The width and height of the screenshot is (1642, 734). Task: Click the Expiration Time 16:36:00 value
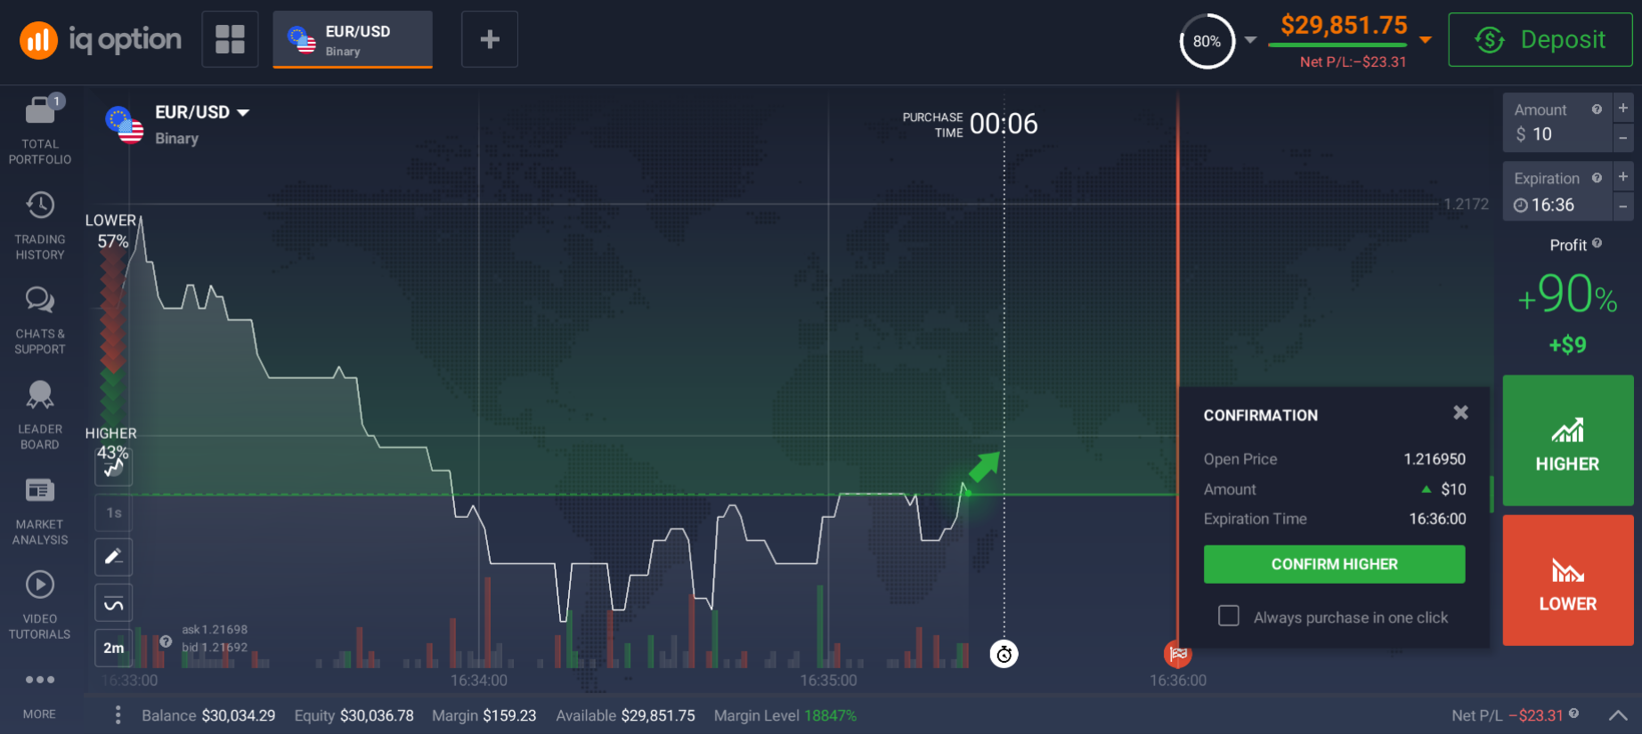click(x=1437, y=519)
